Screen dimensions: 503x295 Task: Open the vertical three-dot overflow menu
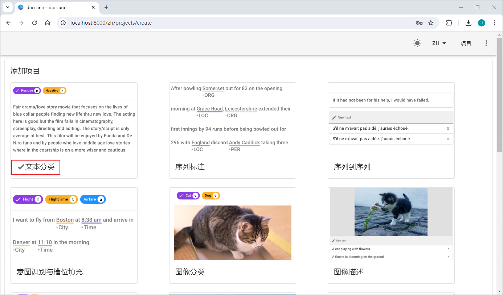pos(486,43)
